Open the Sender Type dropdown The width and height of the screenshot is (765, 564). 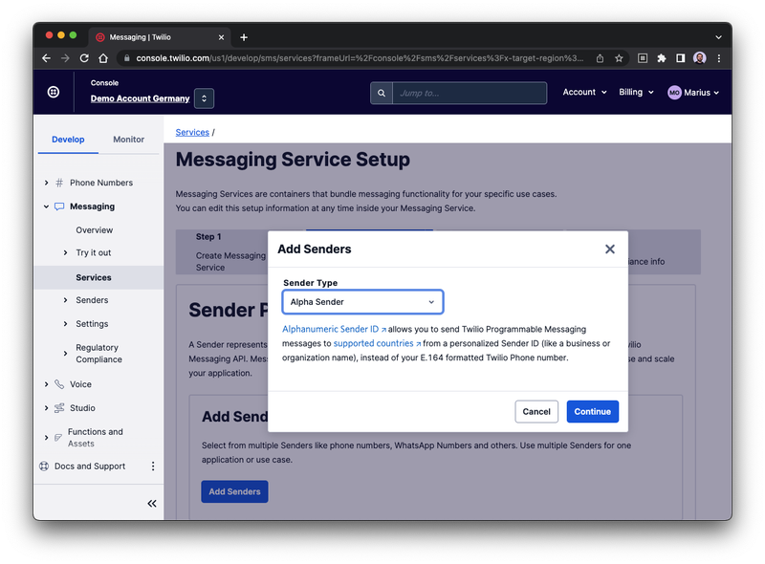362,302
